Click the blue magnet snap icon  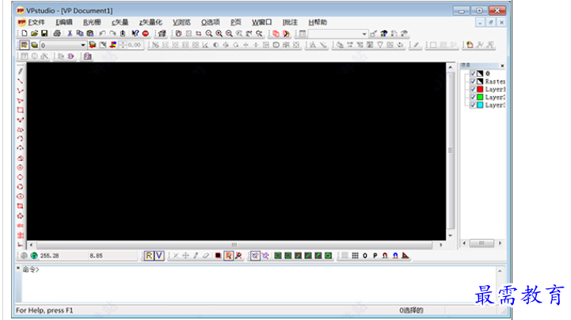coord(395,256)
